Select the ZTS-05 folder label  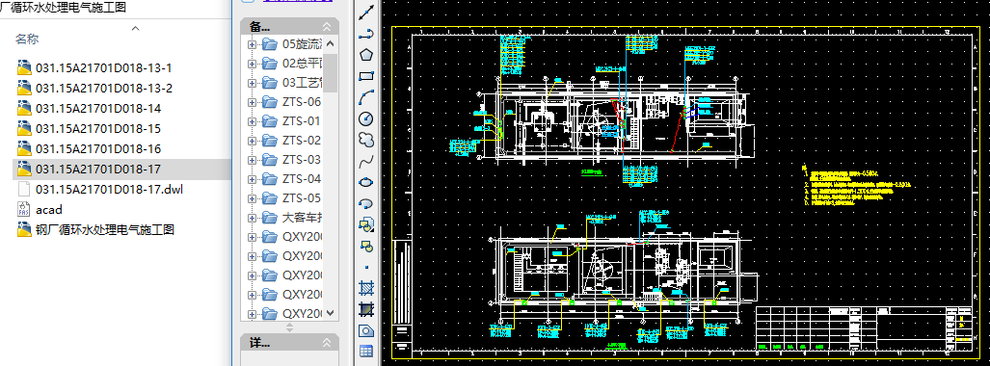302,198
